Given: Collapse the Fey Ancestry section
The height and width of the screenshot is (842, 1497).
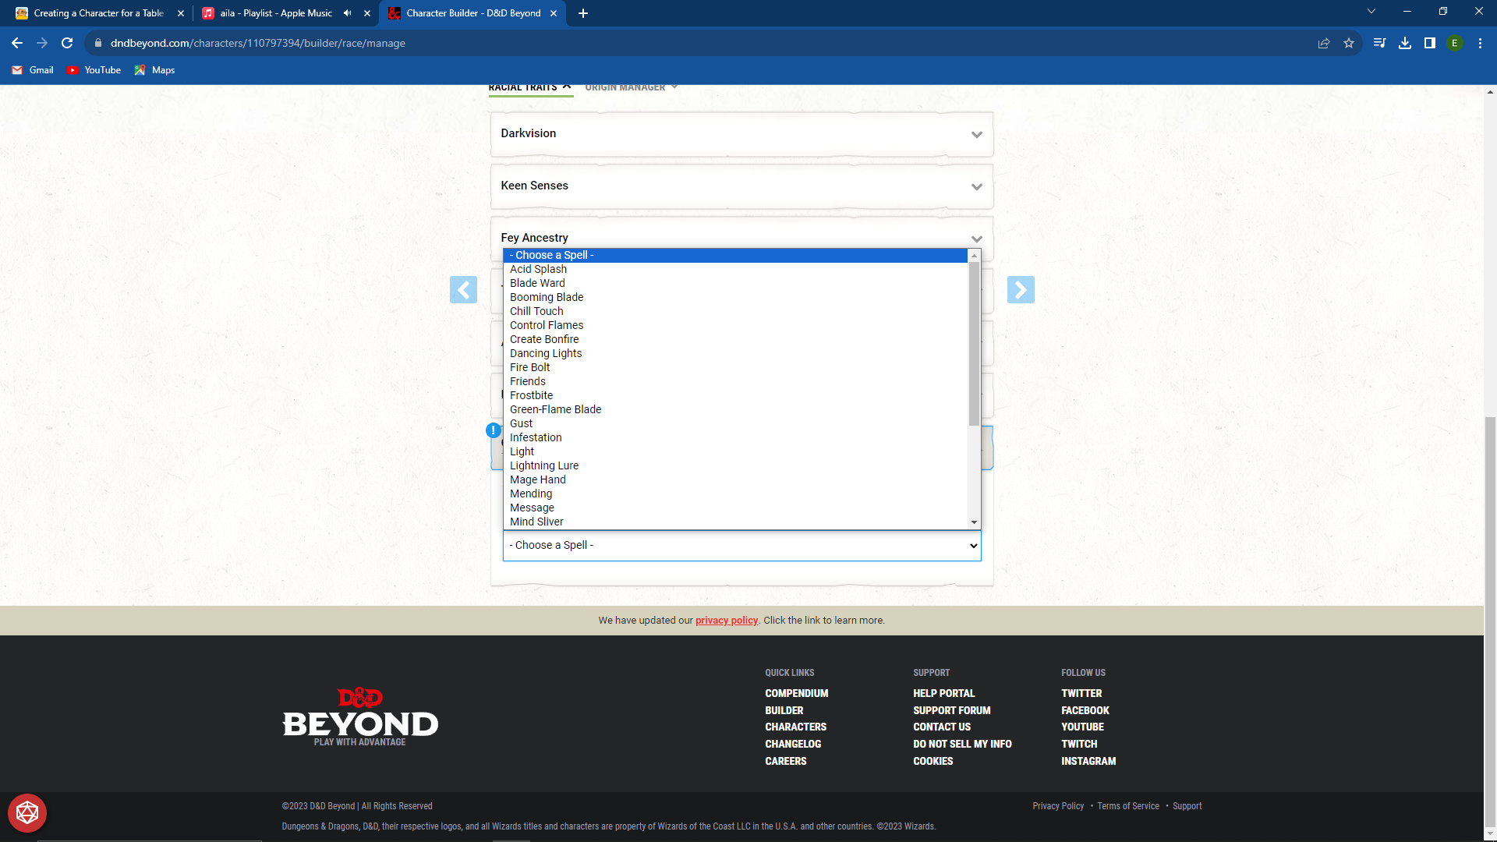Looking at the screenshot, I should (976, 238).
